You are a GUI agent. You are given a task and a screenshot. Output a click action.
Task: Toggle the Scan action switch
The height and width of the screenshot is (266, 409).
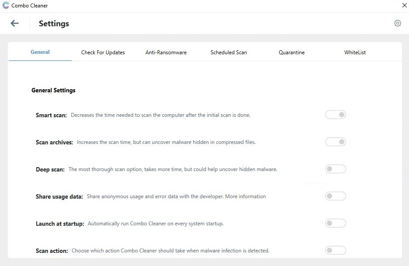click(336, 250)
